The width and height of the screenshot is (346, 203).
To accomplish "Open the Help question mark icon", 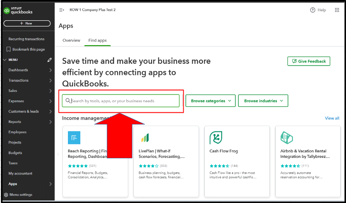I will [312, 10].
